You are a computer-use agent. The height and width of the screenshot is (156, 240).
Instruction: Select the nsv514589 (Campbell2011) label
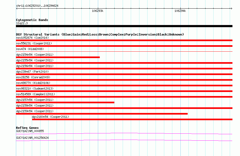pyautogui.click(x=36, y=94)
